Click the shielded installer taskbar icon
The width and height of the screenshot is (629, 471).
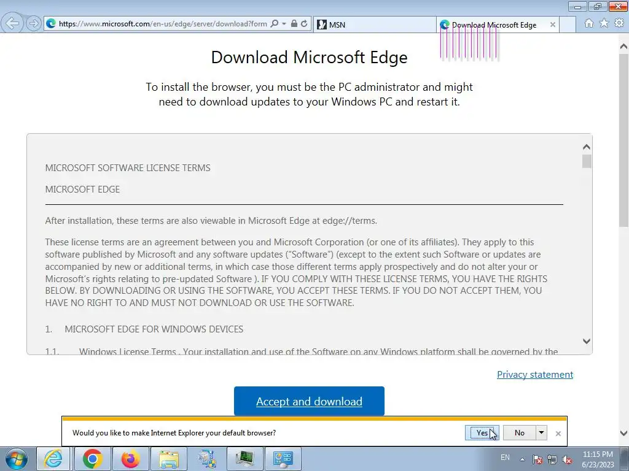coord(207,459)
